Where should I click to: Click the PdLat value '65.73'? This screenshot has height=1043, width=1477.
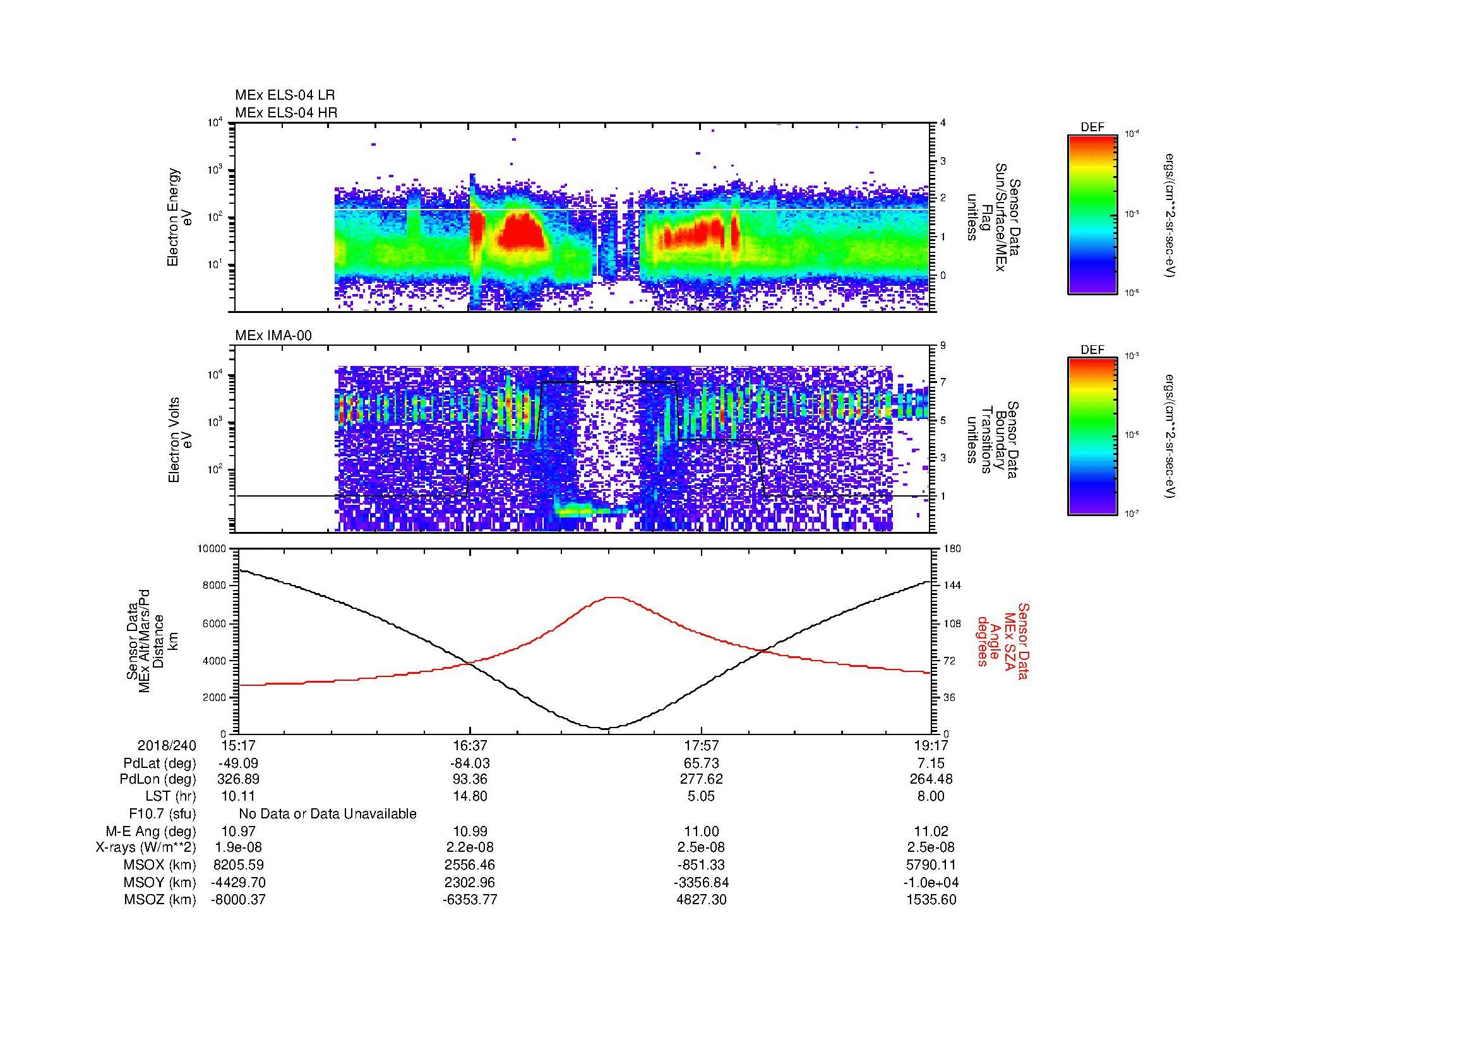click(x=702, y=763)
